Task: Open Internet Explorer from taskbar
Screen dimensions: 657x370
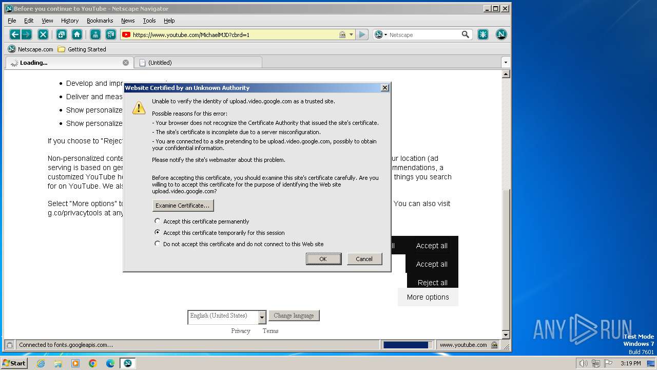Action: 41,363
